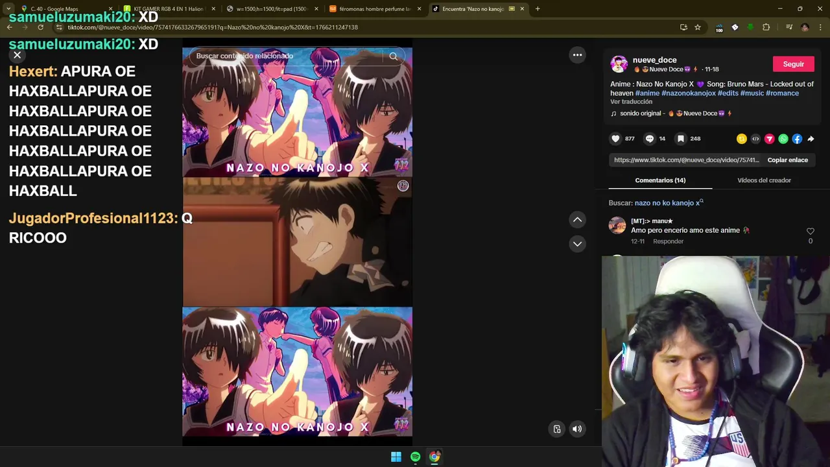This screenshot has height=467, width=830.
Task: Like the video via the heart icon
Action: click(615, 139)
